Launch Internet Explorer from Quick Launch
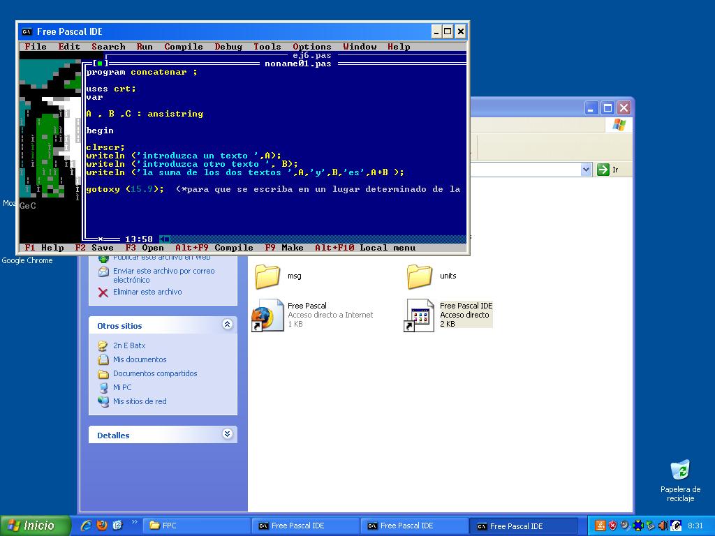Screen dimensions: 715x536 tap(86, 526)
